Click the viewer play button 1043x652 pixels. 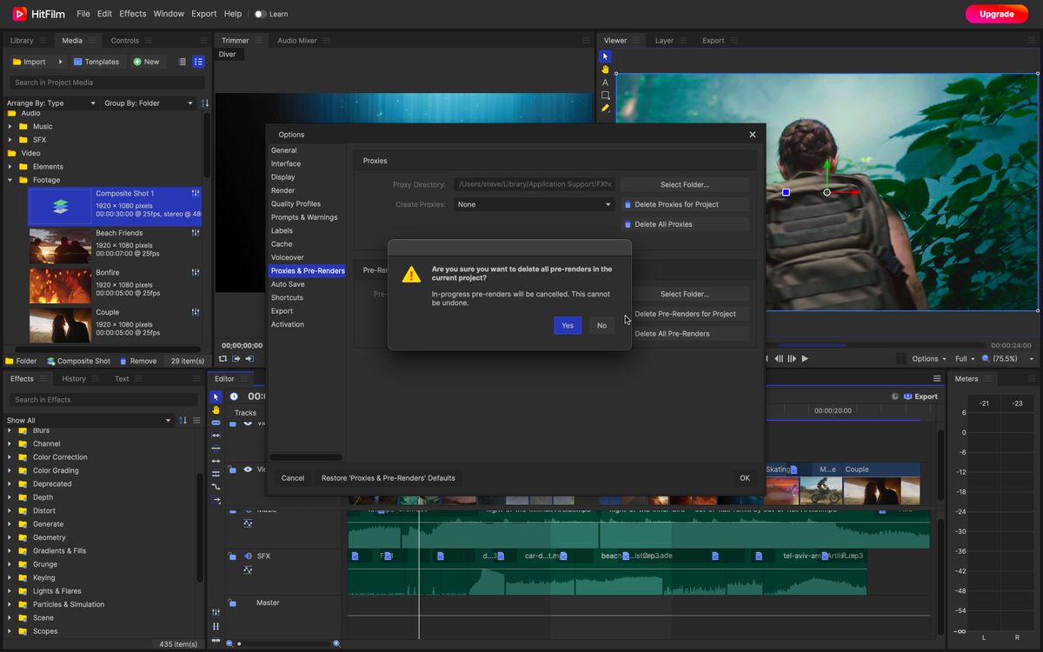click(x=805, y=358)
